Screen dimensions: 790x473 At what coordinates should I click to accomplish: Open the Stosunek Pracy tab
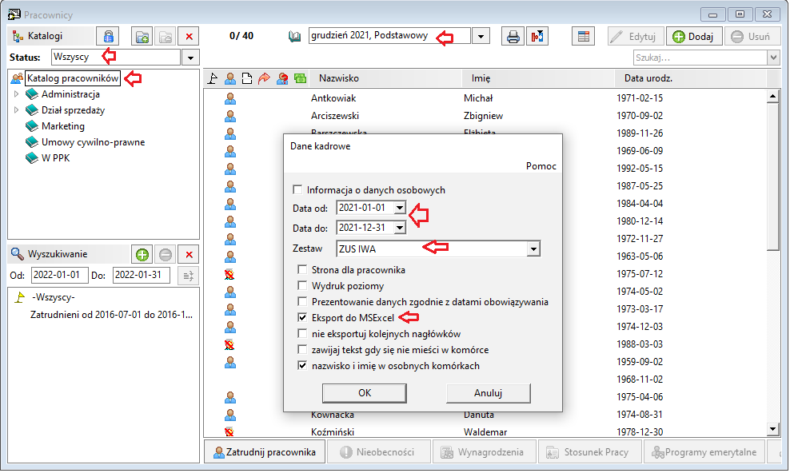pyautogui.click(x=589, y=452)
